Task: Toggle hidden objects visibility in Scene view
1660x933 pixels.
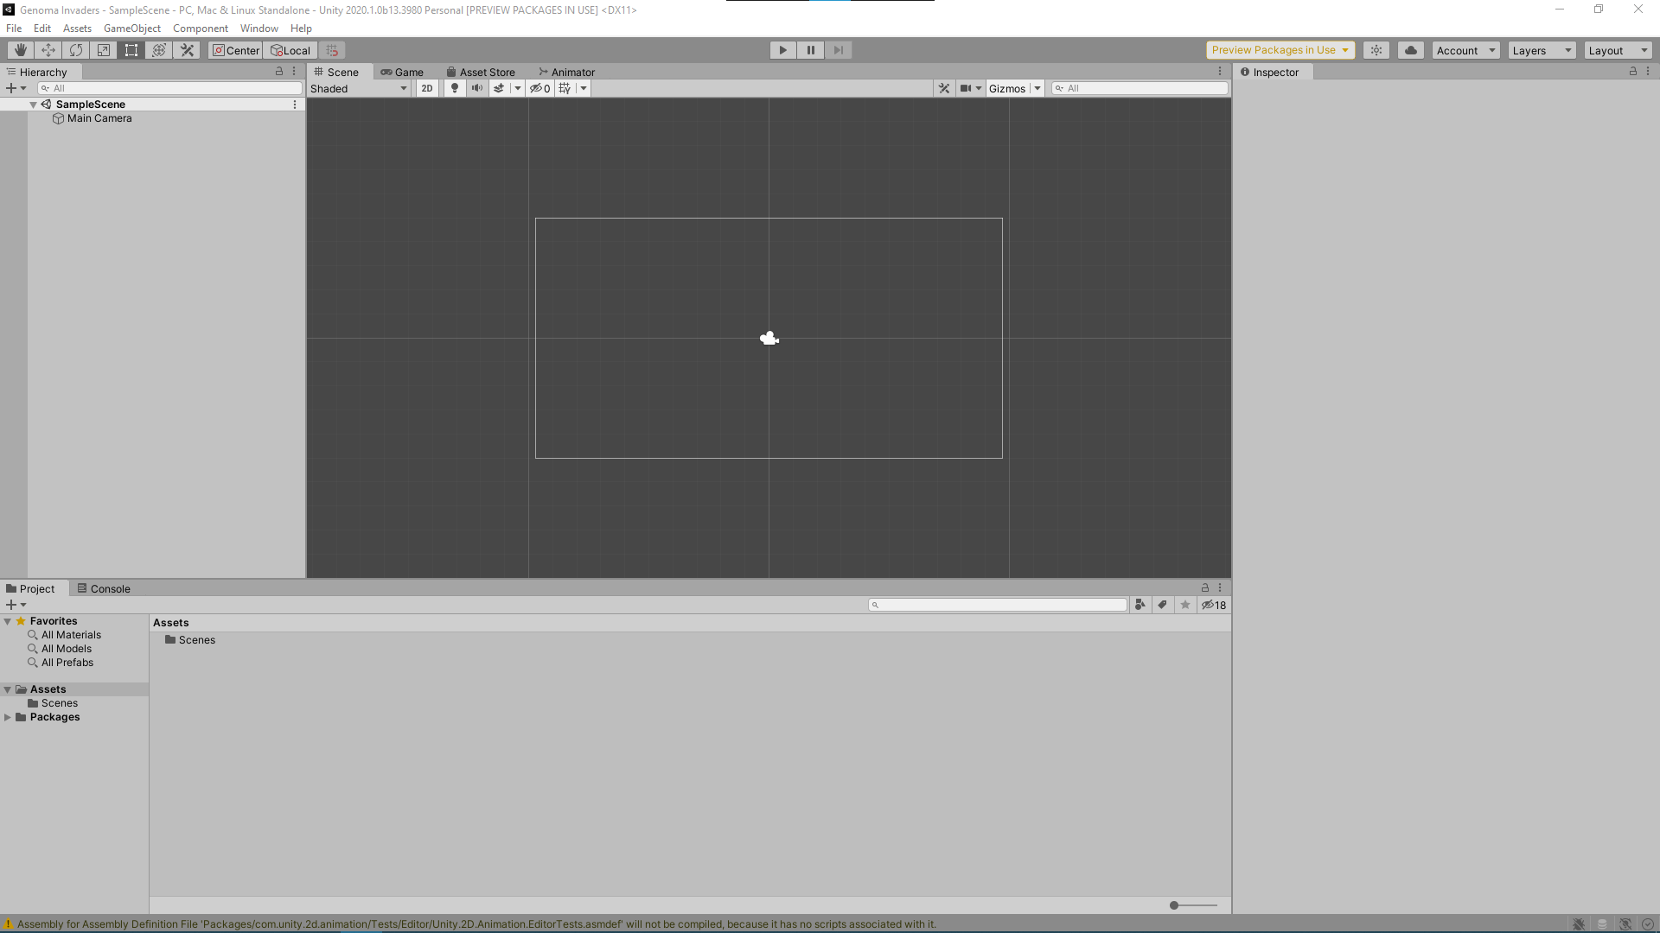Action: [539, 88]
